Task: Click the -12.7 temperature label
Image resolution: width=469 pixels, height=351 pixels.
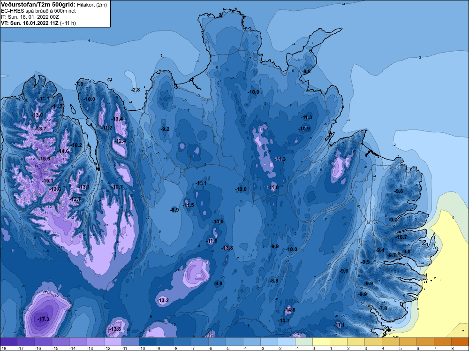Action: [76, 199]
